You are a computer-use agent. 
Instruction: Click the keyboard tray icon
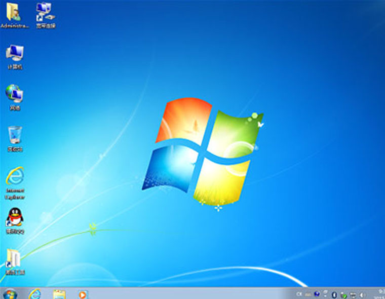click(x=308, y=294)
